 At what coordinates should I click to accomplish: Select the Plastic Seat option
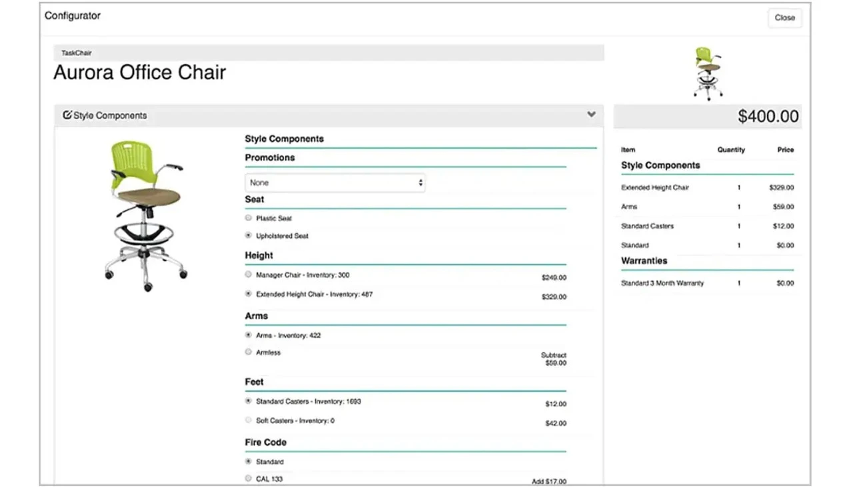pos(247,218)
